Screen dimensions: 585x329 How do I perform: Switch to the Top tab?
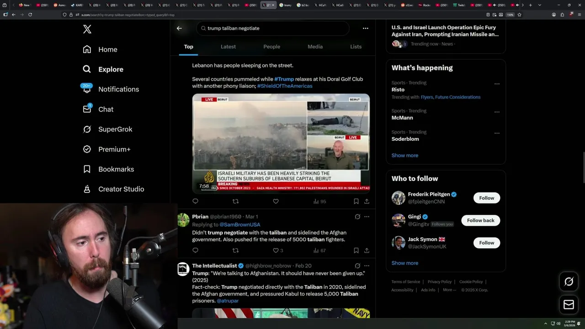click(188, 47)
